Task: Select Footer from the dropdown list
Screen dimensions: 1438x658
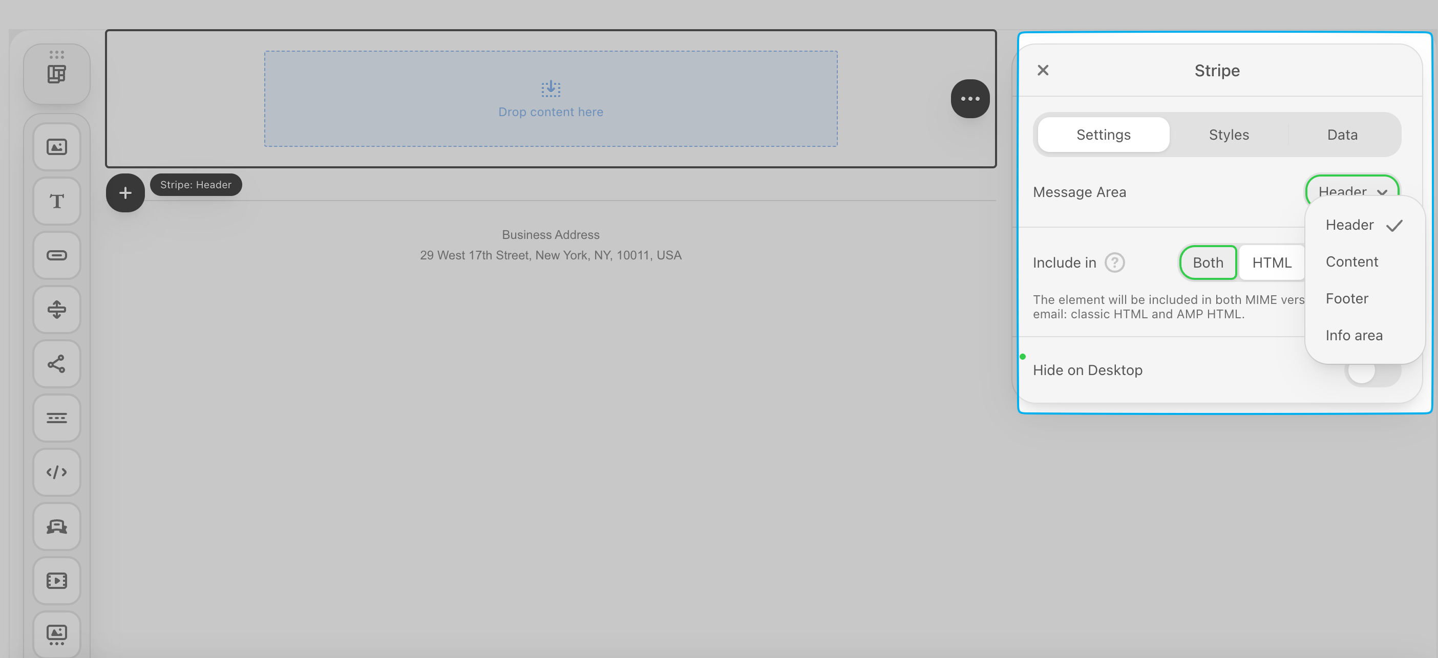Action: click(1346, 299)
